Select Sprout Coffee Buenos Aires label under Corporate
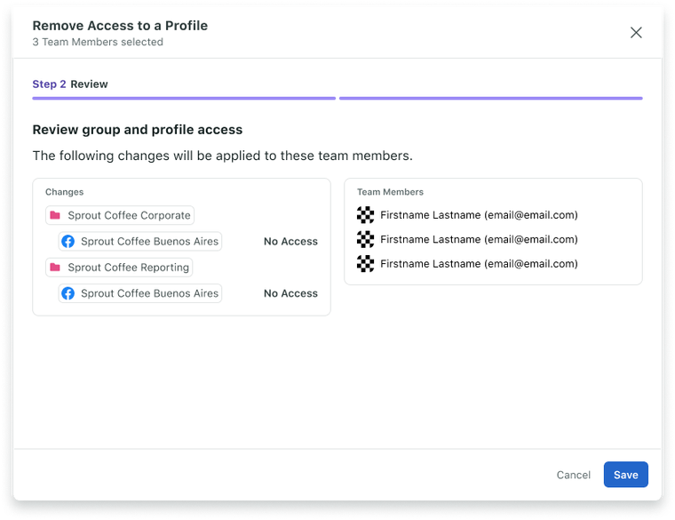Viewport: 675px width, 520px height. click(x=148, y=241)
